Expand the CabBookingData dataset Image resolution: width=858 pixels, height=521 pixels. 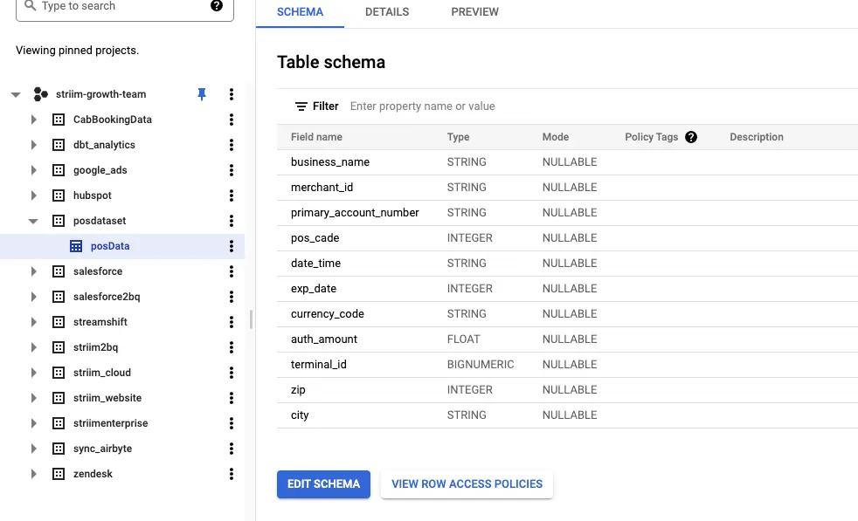pos(34,120)
